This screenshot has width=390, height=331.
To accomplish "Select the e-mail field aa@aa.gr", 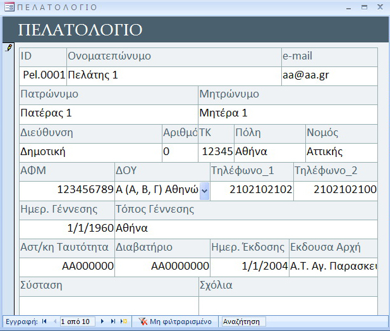I will click(x=329, y=75).
